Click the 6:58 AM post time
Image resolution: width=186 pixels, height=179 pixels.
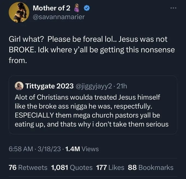[20, 149]
